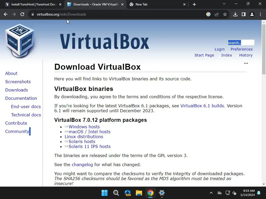Open Chrome downloads icon
Screen dimensions: 266x199
(235, 15)
